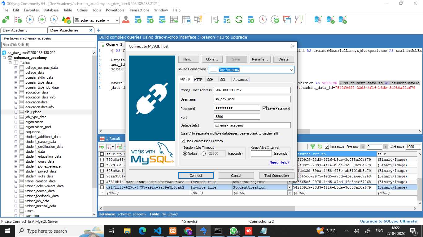Expand the college_campus_data table

click(x=16, y=68)
